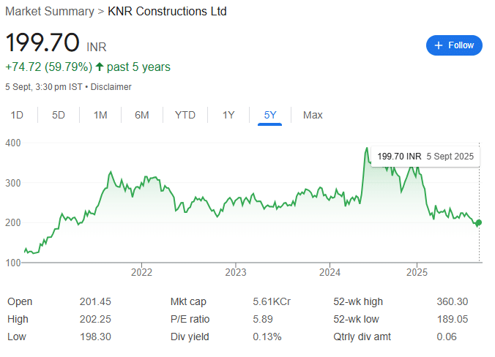This screenshot has width=495, height=357.
Task: Click the Open value 201.45
Action: click(95, 301)
